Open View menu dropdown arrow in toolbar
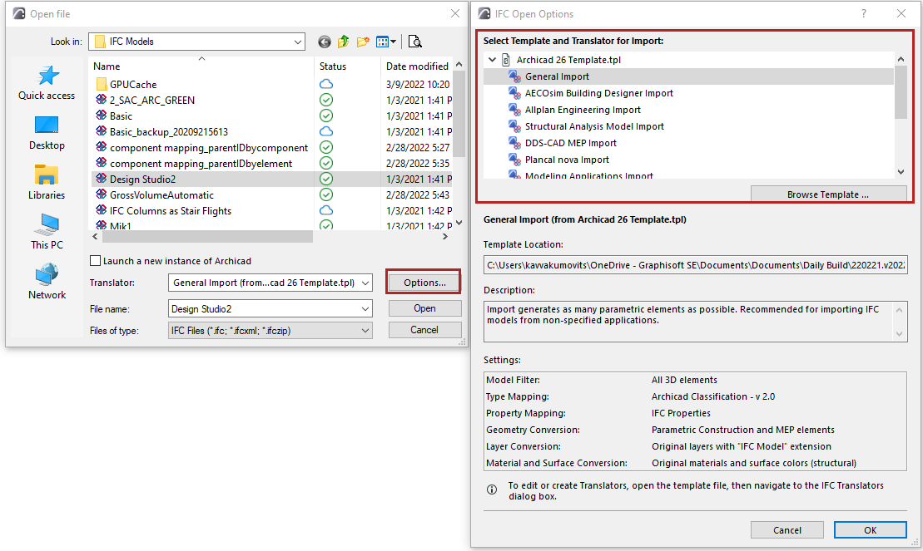Image resolution: width=923 pixels, height=551 pixels. (x=393, y=42)
